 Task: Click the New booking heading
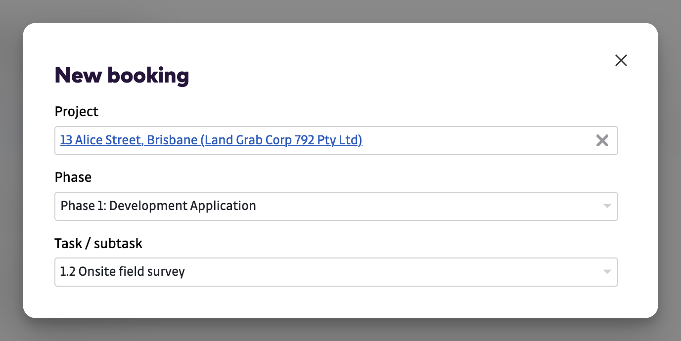coord(122,75)
